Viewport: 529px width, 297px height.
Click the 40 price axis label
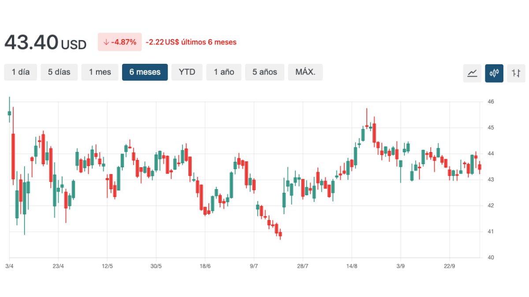(x=491, y=257)
